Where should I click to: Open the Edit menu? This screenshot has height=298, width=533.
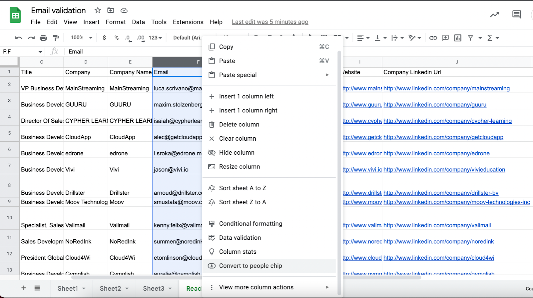click(x=52, y=22)
